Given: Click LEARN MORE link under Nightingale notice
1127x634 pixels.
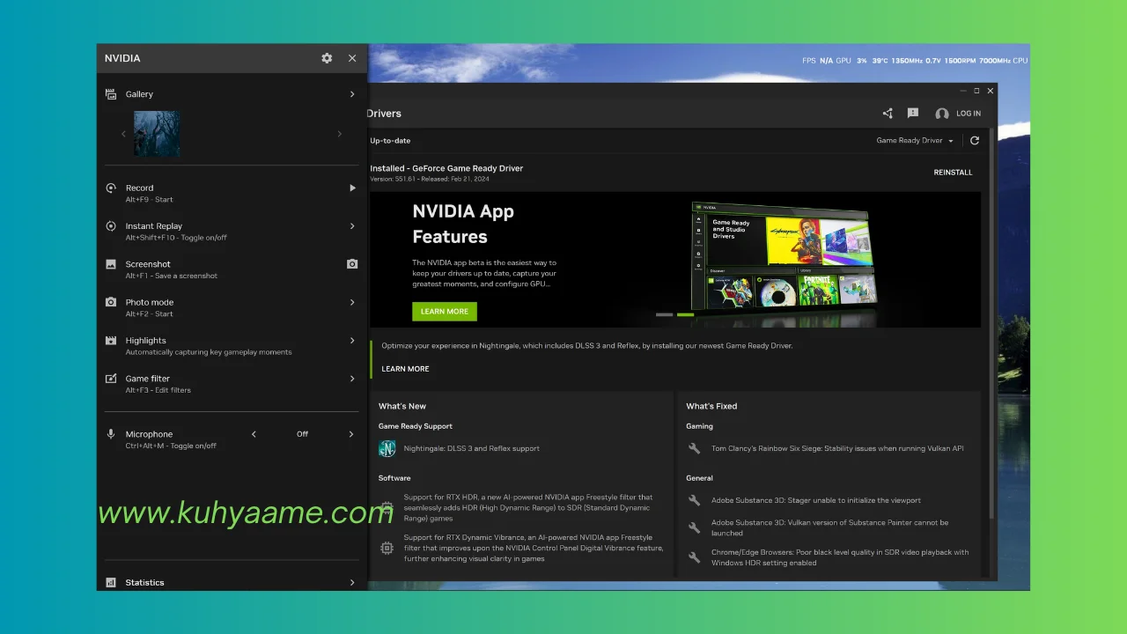Looking at the screenshot, I should [x=406, y=369].
